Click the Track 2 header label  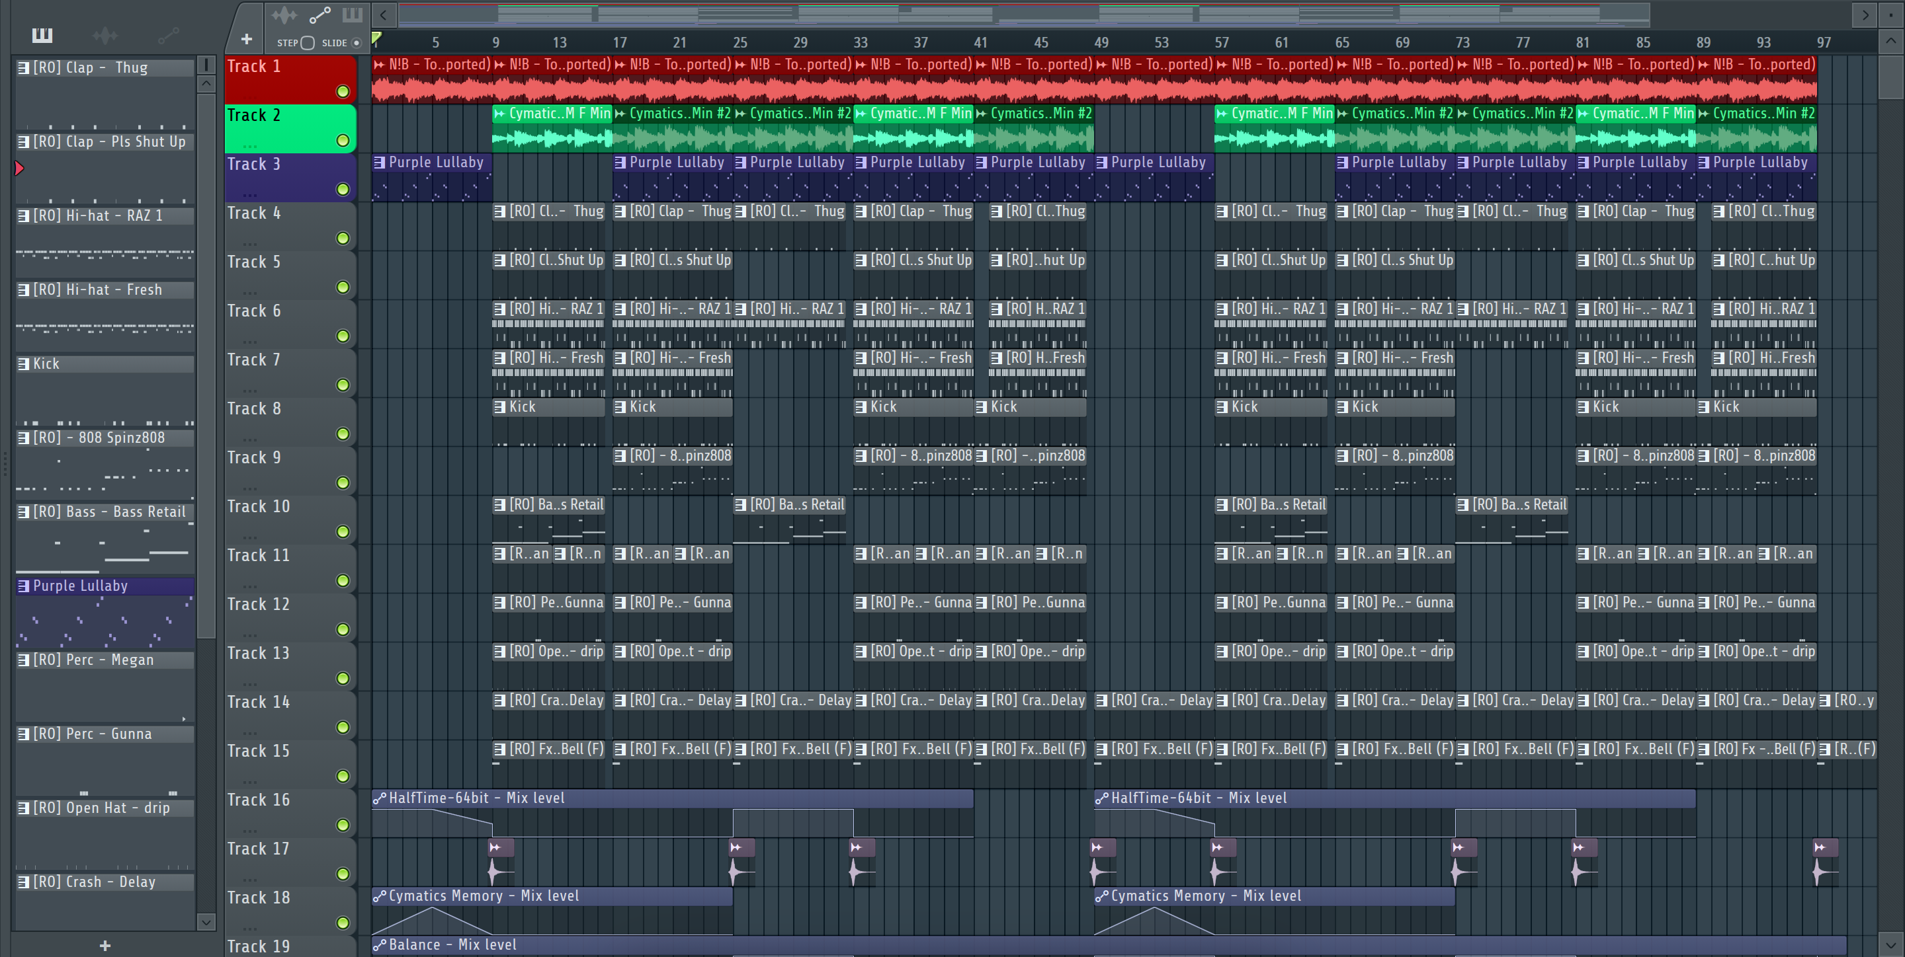[255, 115]
